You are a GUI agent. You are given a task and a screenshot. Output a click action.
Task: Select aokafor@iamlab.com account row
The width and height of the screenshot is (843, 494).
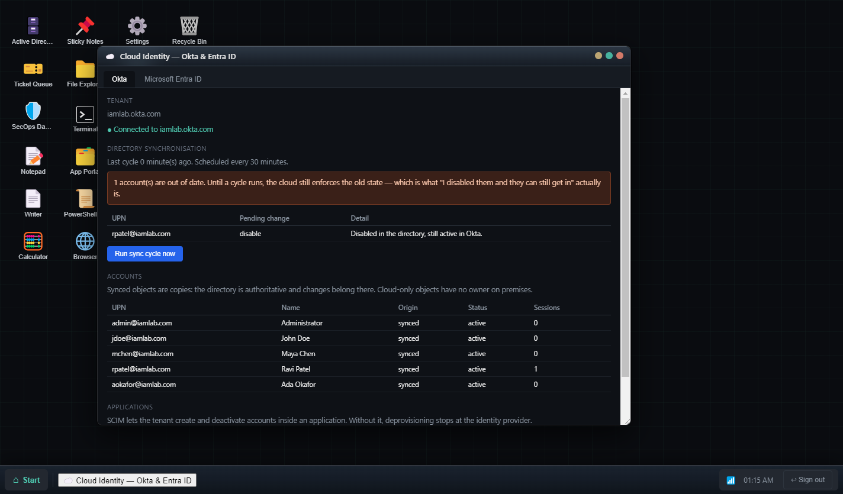pos(359,385)
